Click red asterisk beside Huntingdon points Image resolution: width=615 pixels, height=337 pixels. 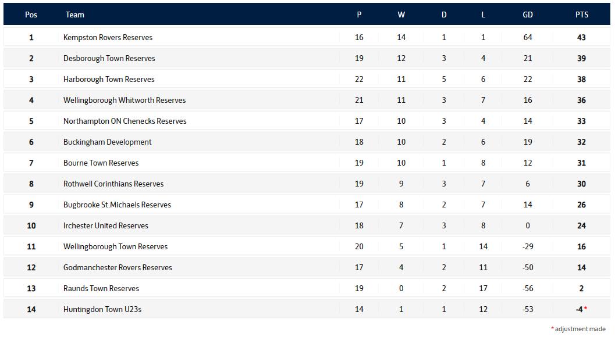pyautogui.click(x=585, y=308)
